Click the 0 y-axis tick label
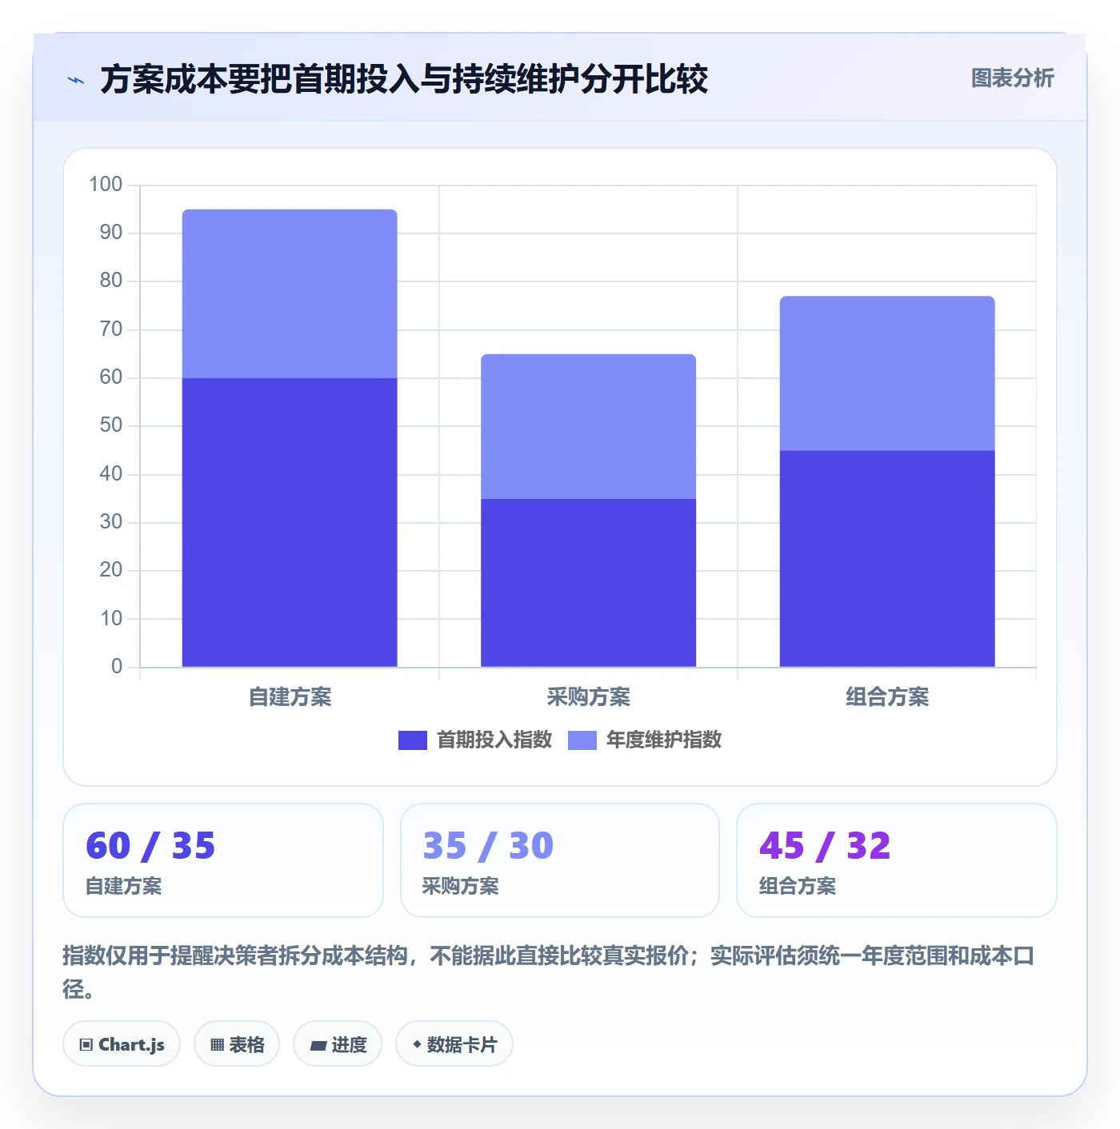 tap(117, 667)
